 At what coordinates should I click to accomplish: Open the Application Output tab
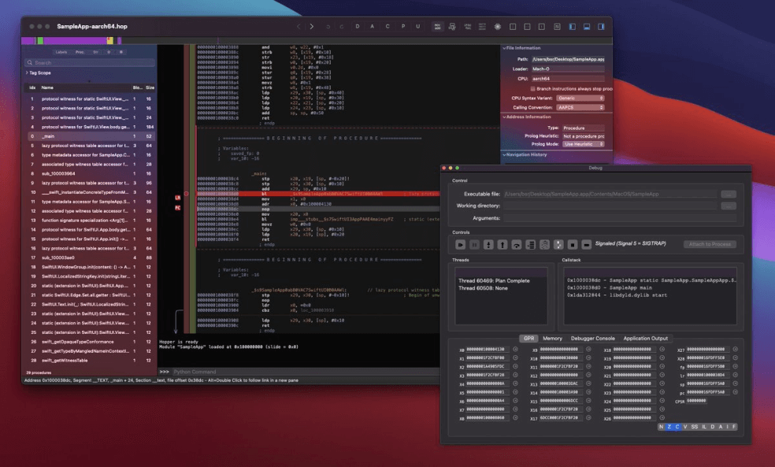pos(645,339)
